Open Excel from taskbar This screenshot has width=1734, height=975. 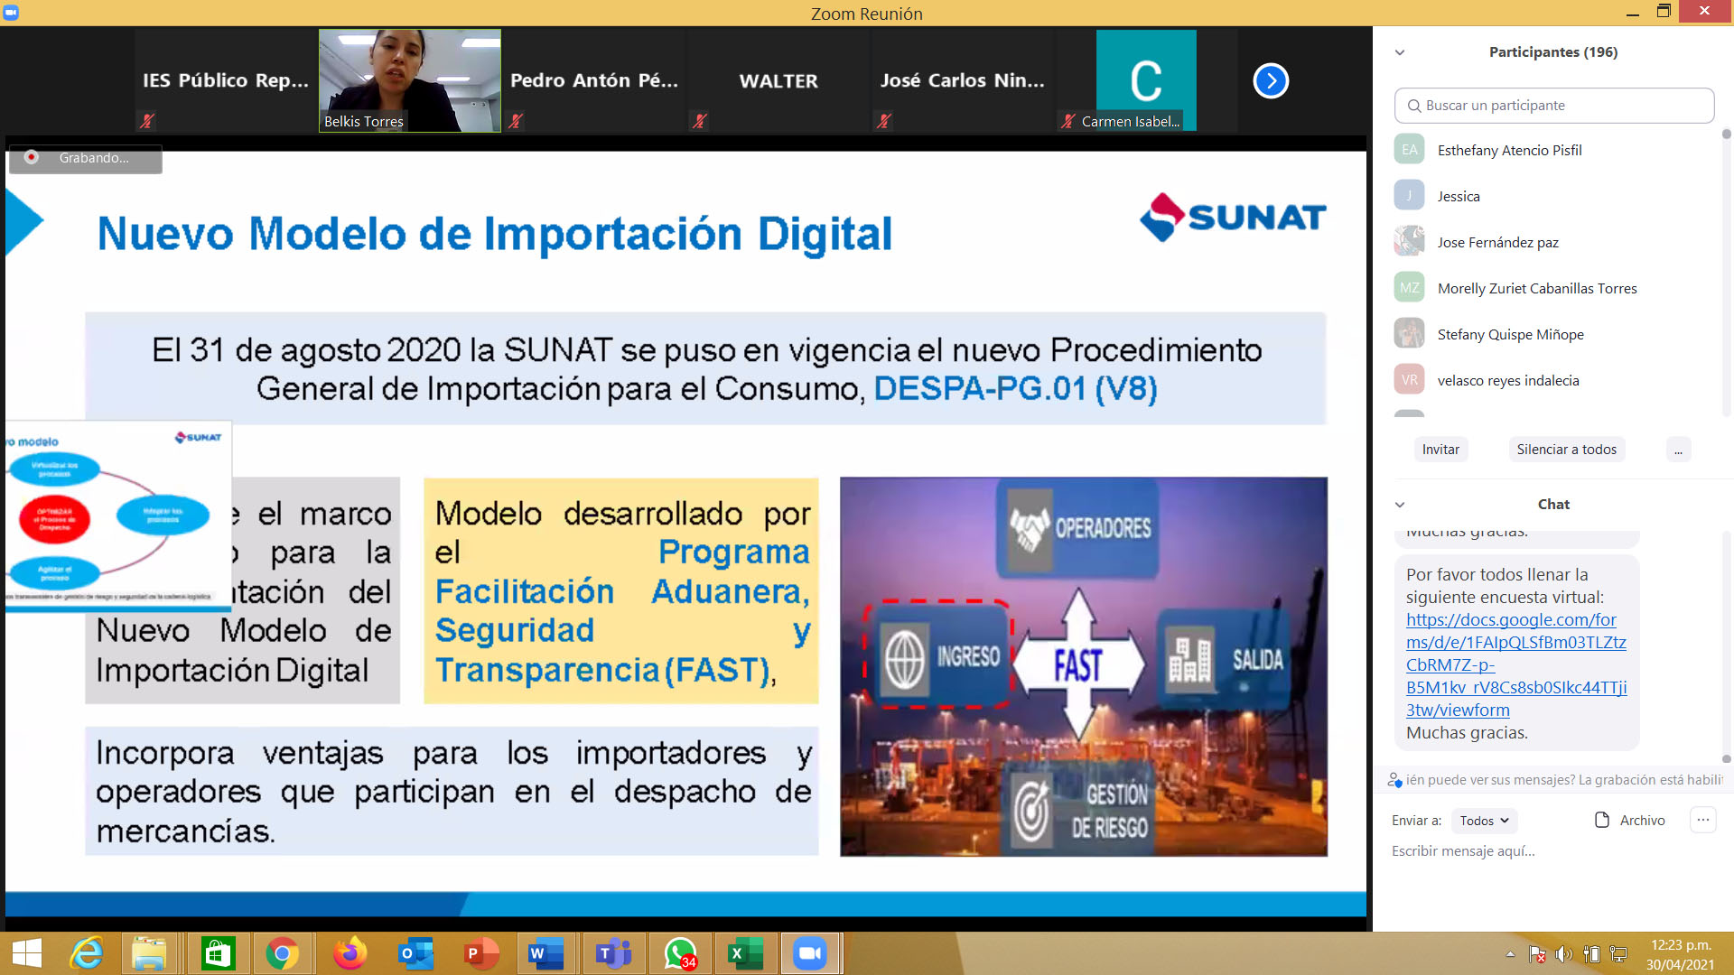pyautogui.click(x=746, y=953)
